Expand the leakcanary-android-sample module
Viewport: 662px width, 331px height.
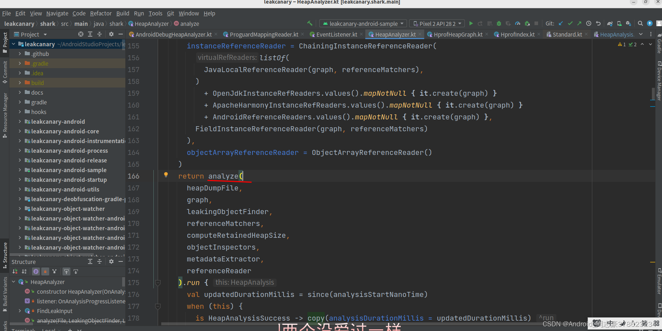click(20, 170)
